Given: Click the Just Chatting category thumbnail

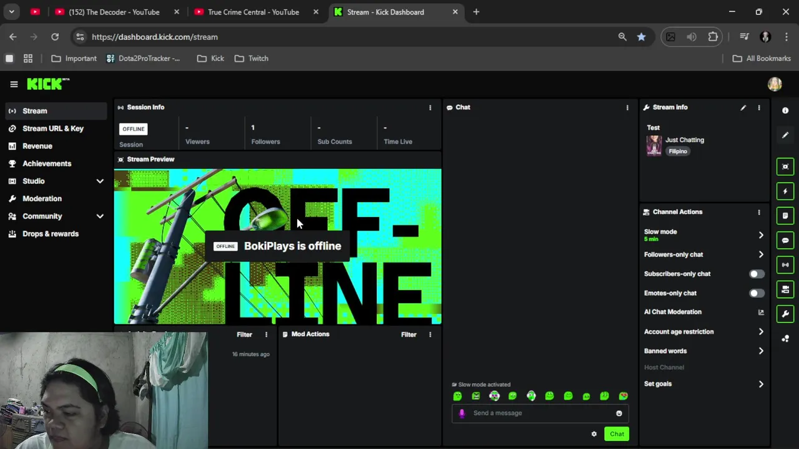Looking at the screenshot, I should pyautogui.click(x=654, y=145).
